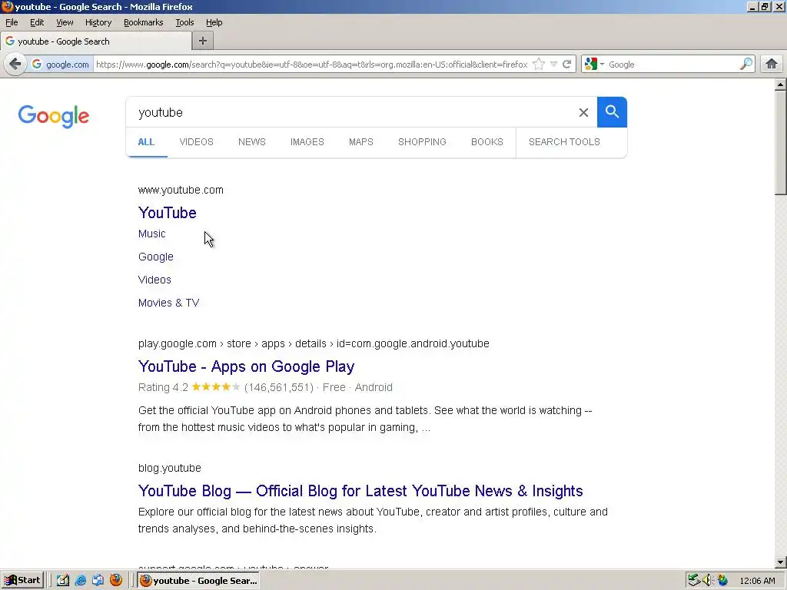Click the colorful shield tray icon
Image resolution: width=787 pixels, height=590 pixels.
(x=722, y=581)
